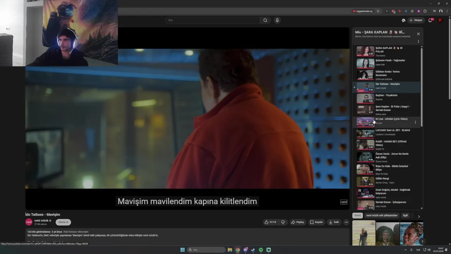Screen dimensions: 451x254
Task: Save video with Kaydet button
Action: [316, 222]
